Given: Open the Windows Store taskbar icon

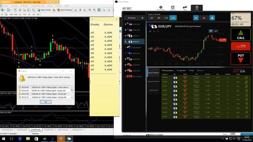Looking at the screenshot, I should 36,138.
